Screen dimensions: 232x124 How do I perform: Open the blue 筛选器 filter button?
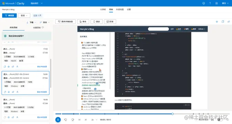point(9,15)
